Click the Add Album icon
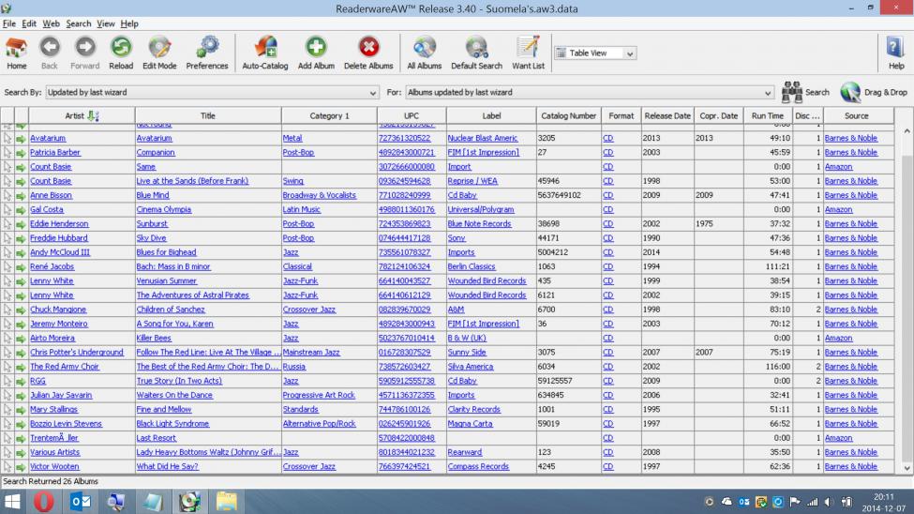The height and width of the screenshot is (514, 914). [316, 52]
